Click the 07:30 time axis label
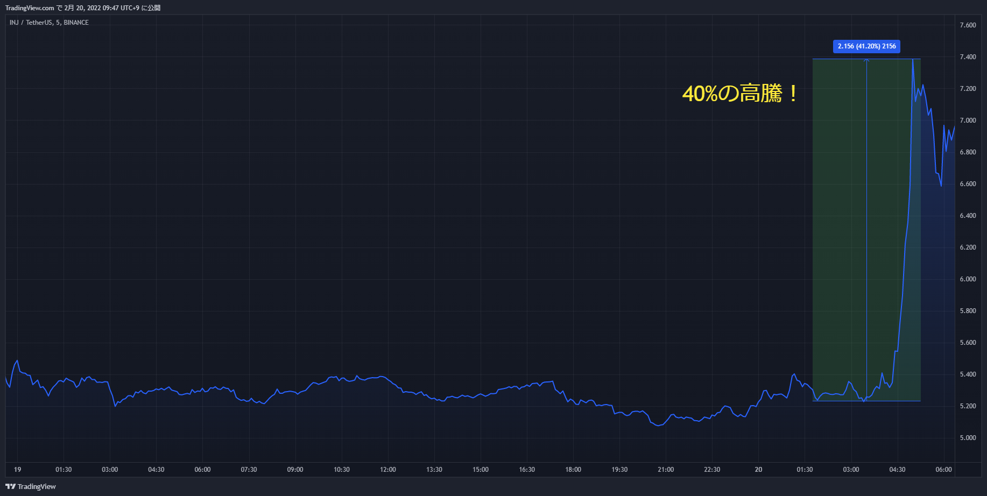Screen dimensions: 987x496 (249, 470)
